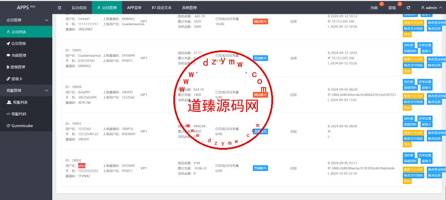Click the 测试账号 tag of Amy001
The image size is (446, 200).
click(260, 95)
